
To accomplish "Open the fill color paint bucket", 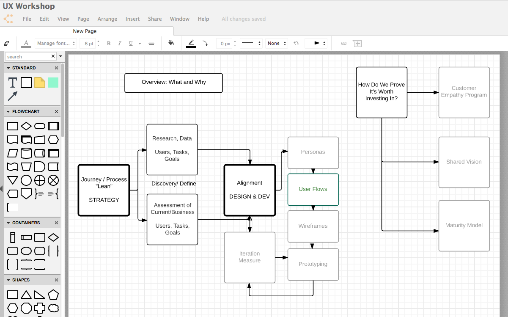I will point(171,43).
